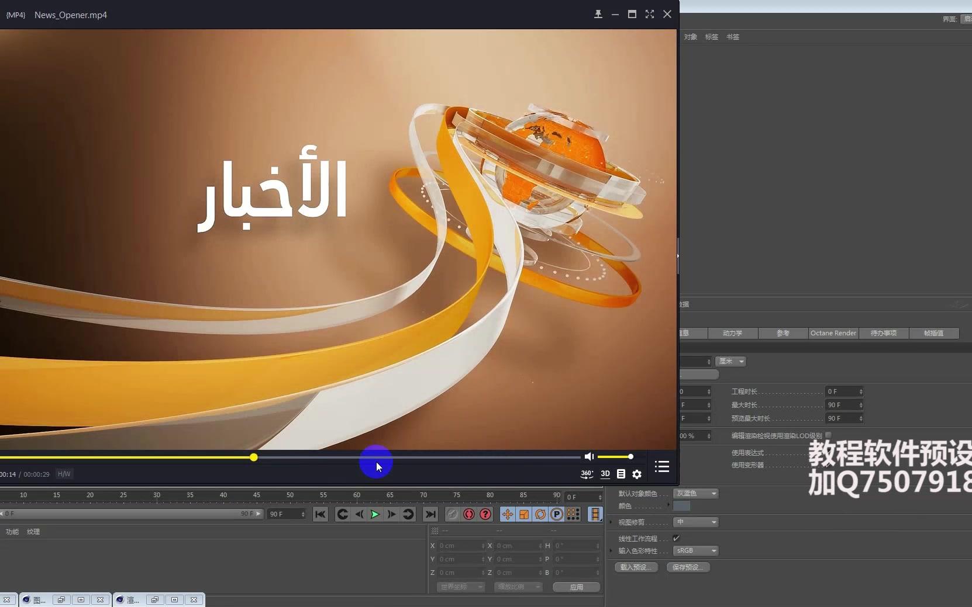Toggle parameter keyframe recording

[557, 514]
